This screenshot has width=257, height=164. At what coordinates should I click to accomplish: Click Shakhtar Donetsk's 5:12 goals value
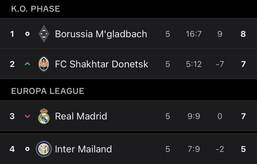pyautogui.click(x=194, y=64)
